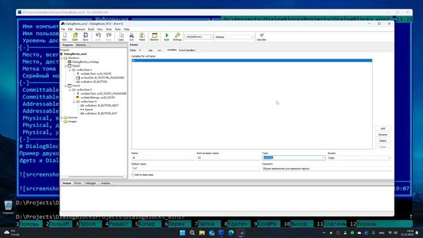Click the Add variable button
Screen dimensions: 423x238
[383, 128]
